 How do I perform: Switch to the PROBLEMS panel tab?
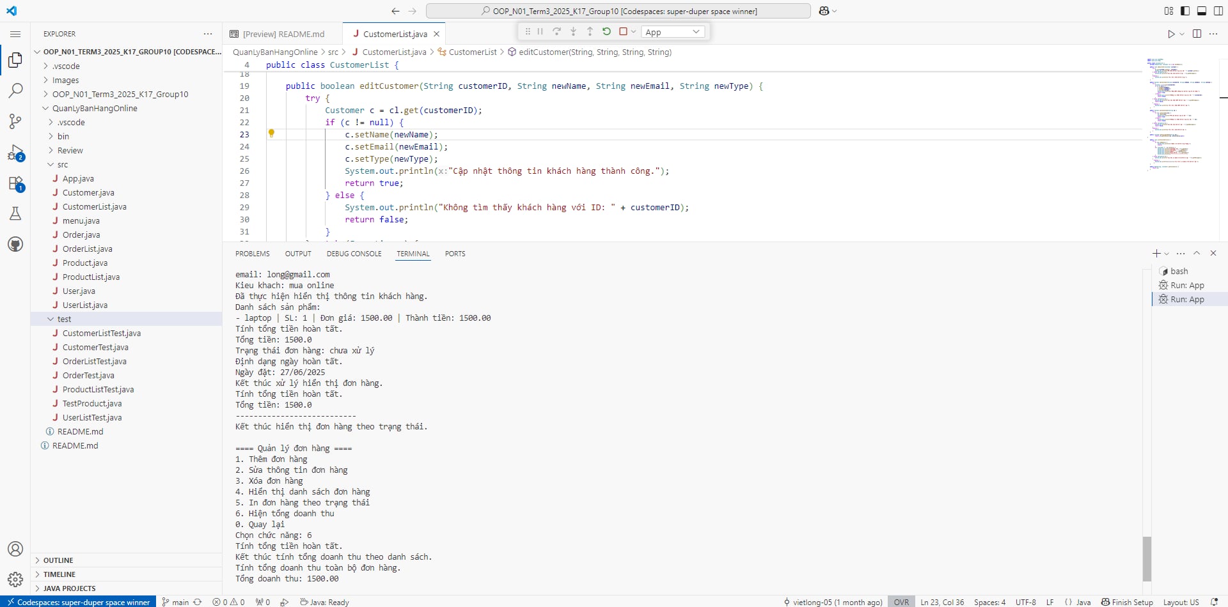pyautogui.click(x=253, y=254)
